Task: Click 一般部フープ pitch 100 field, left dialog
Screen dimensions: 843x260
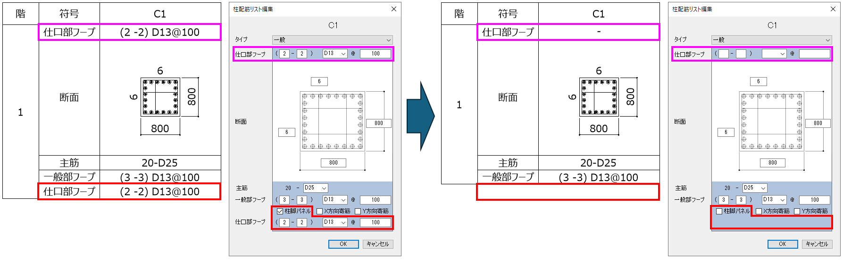Action: (x=376, y=200)
